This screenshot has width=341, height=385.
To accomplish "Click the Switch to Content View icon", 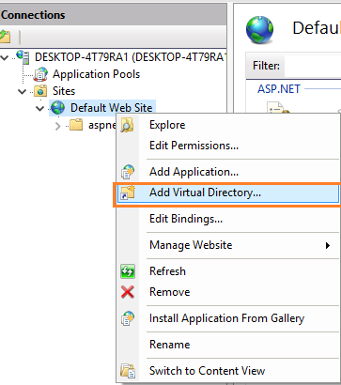I will (128, 371).
